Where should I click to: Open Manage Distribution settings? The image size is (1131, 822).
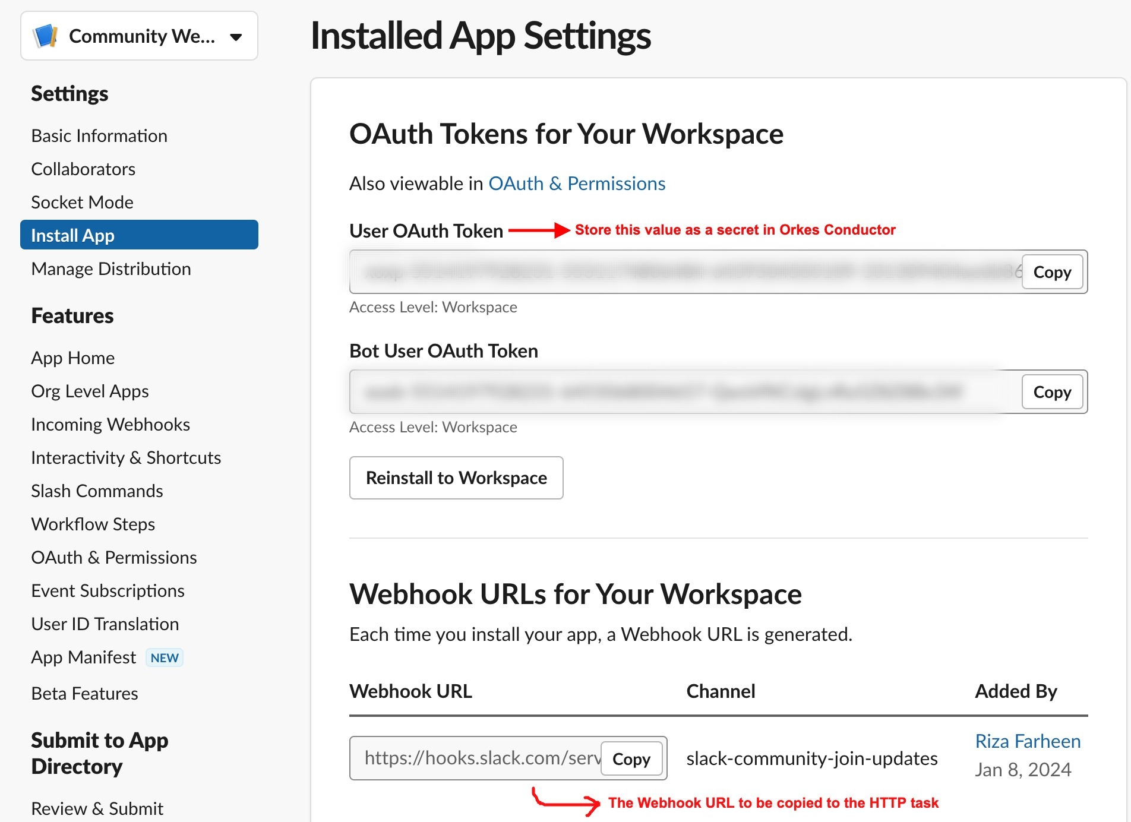point(110,268)
